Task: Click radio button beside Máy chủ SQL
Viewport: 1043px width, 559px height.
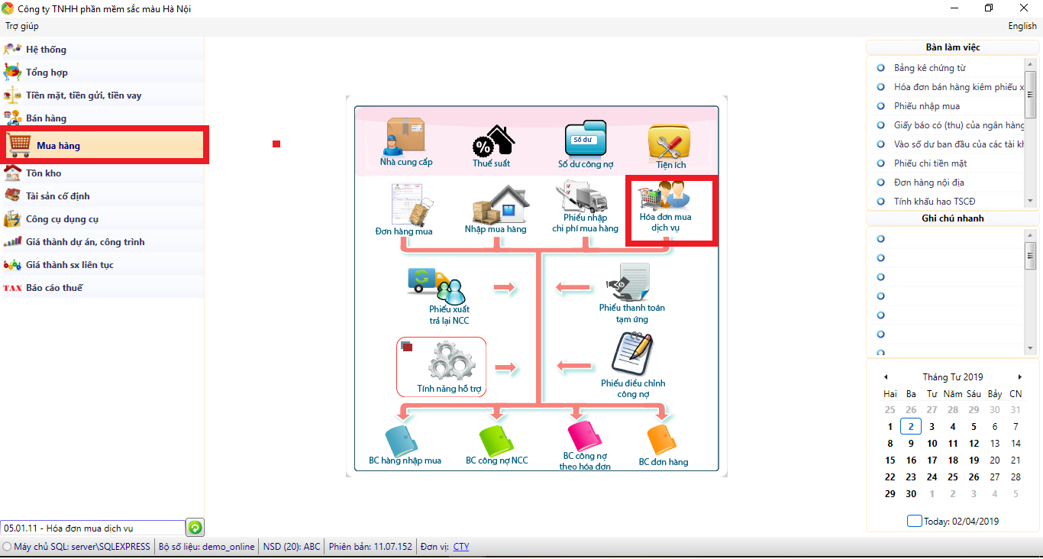Action: pos(7,547)
